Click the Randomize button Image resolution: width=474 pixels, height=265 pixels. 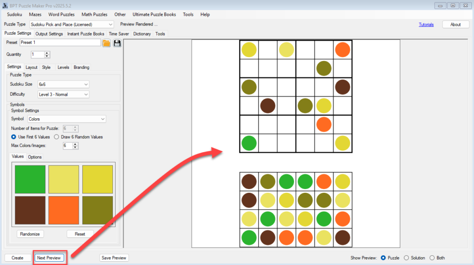click(x=30, y=234)
